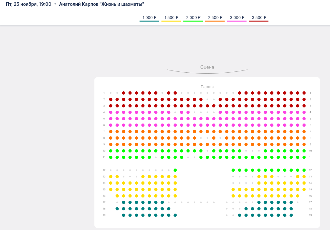Viewport: 330px width, 230px height.
Task: Select the rightmost green seat in row 11
Action: (x=304, y=157)
